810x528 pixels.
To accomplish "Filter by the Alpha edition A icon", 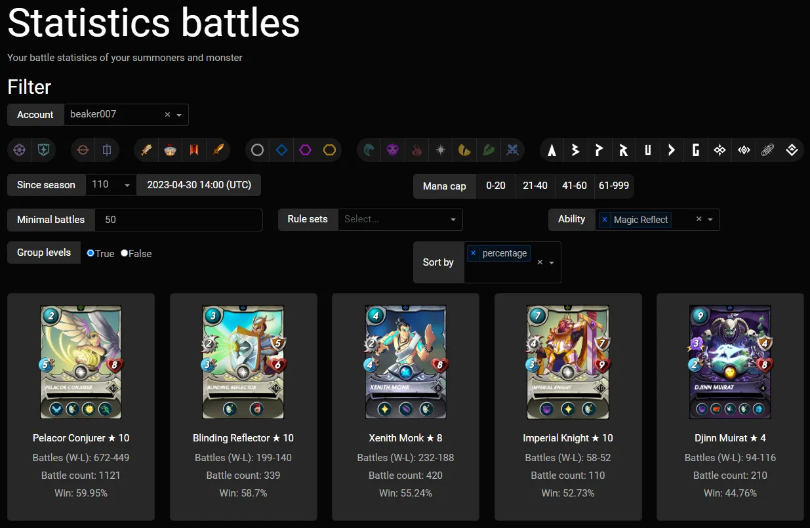I will 552,150.
